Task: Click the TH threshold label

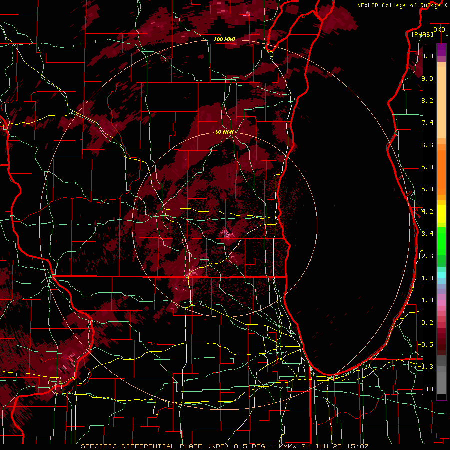Action: 429,389
